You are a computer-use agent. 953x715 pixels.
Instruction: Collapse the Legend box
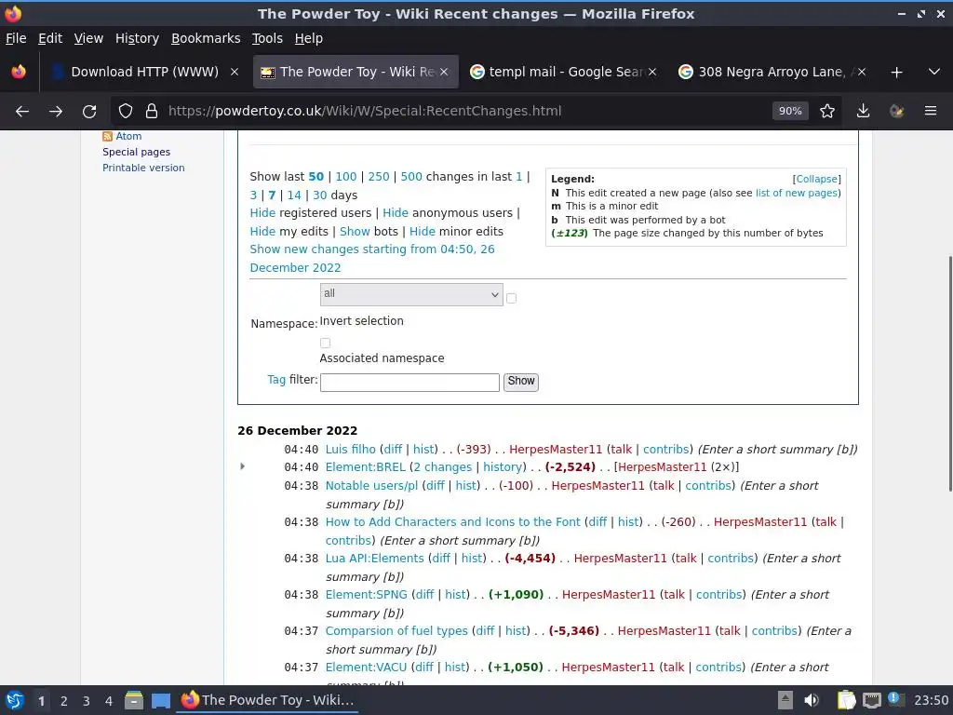click(x=817, y=179)
